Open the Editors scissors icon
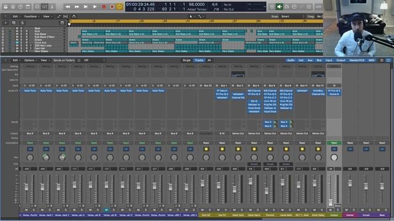Image resolution: width=394 pixels, height=221 pixels. coord(52,7)
